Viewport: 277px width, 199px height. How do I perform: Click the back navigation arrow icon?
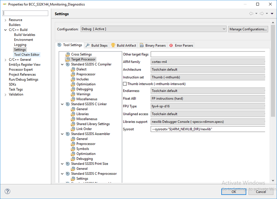pyautogui.click(x=251, y=14)
